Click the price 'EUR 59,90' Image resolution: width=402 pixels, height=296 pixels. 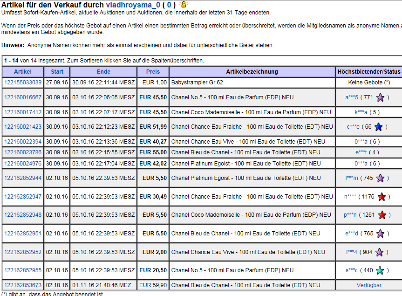click(153, 285)
